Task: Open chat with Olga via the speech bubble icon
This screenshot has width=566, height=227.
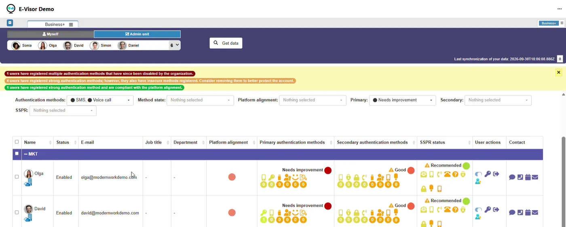Action: 512,177
